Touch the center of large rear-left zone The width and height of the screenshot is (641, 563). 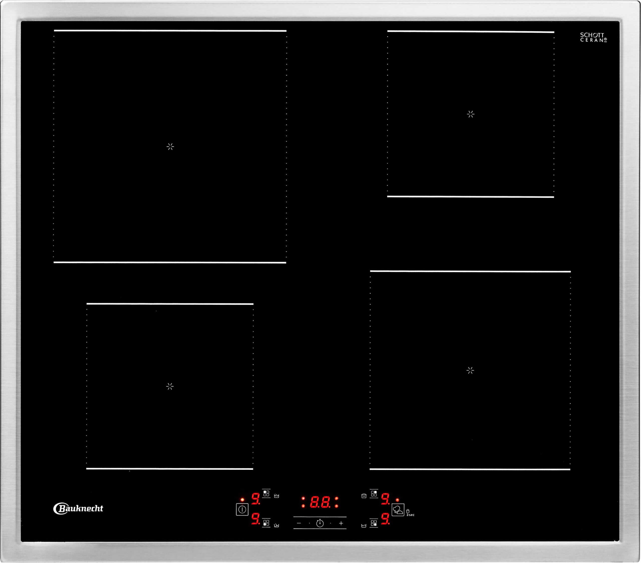pos(170,146)
